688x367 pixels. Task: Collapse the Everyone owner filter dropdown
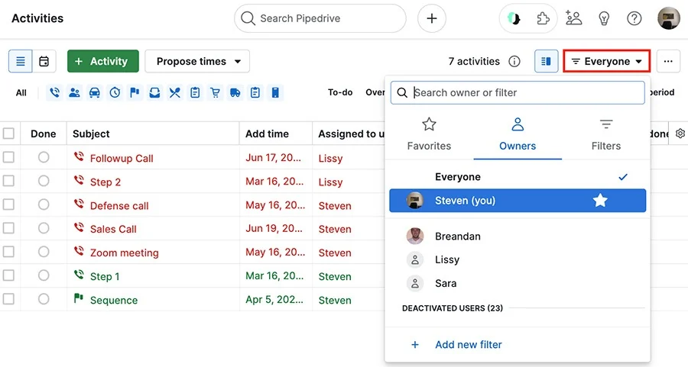pos(607,61)
